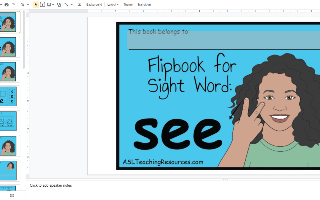Click the speaker notes resize handle dots

pos(225,180)
